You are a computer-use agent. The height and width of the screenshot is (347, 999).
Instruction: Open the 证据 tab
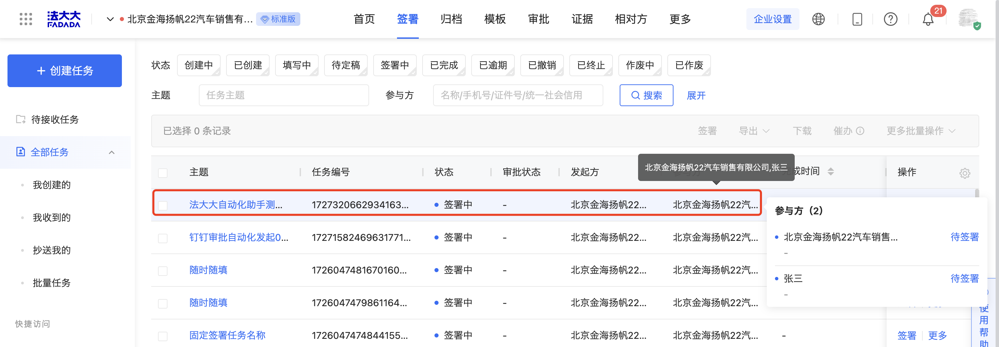coord(582,19)
